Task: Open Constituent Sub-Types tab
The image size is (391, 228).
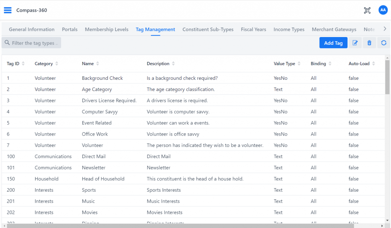Action: point(208,29)
